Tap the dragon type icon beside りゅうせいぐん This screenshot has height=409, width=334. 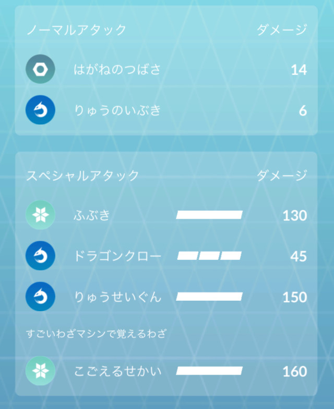point(40,297)
